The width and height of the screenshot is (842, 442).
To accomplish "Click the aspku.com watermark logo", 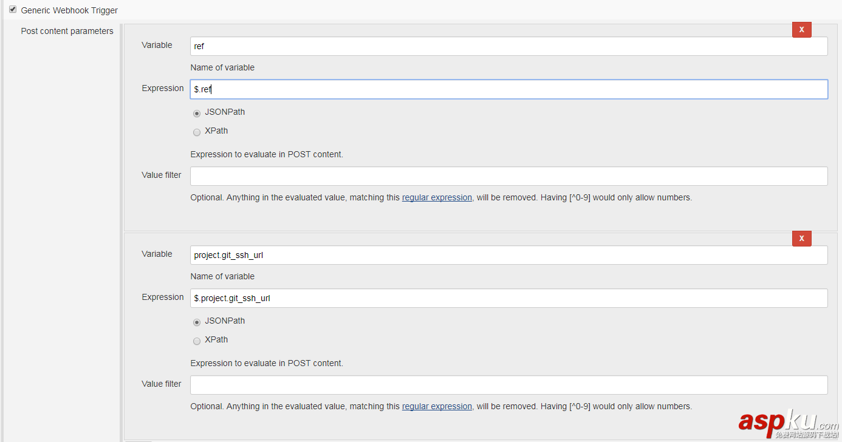I will pyautogui.click(x=787, y=423).
